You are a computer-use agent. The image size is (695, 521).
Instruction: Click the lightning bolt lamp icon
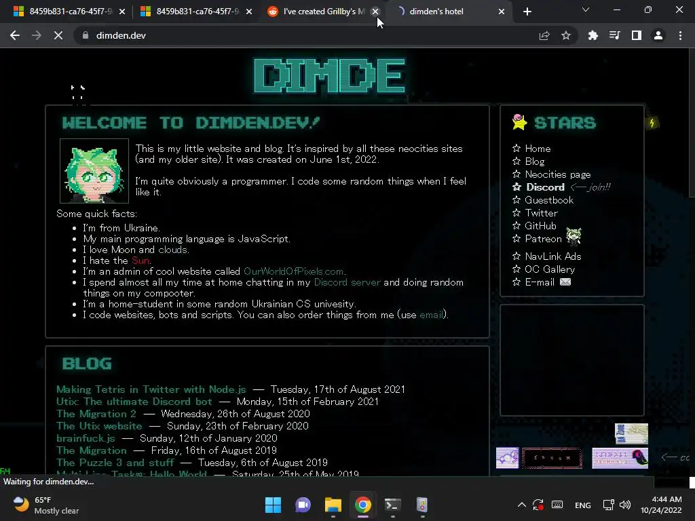652,122
